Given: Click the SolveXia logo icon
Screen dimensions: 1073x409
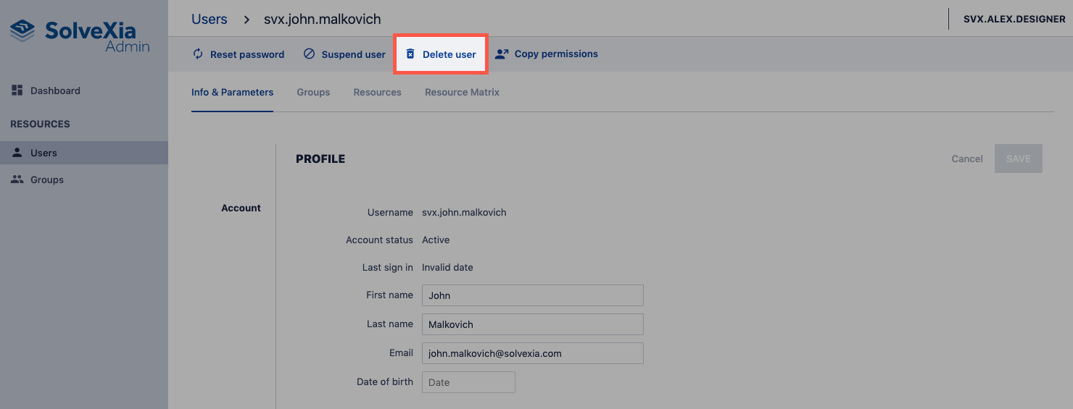Looking at the screenshot, I should tap(22, 31).
